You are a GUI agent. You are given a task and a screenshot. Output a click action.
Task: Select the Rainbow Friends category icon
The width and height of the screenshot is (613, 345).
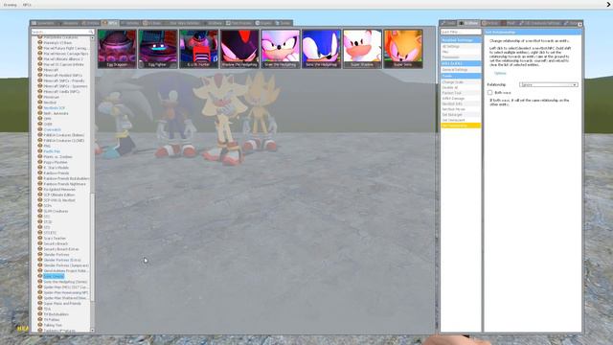click(40, 172)
